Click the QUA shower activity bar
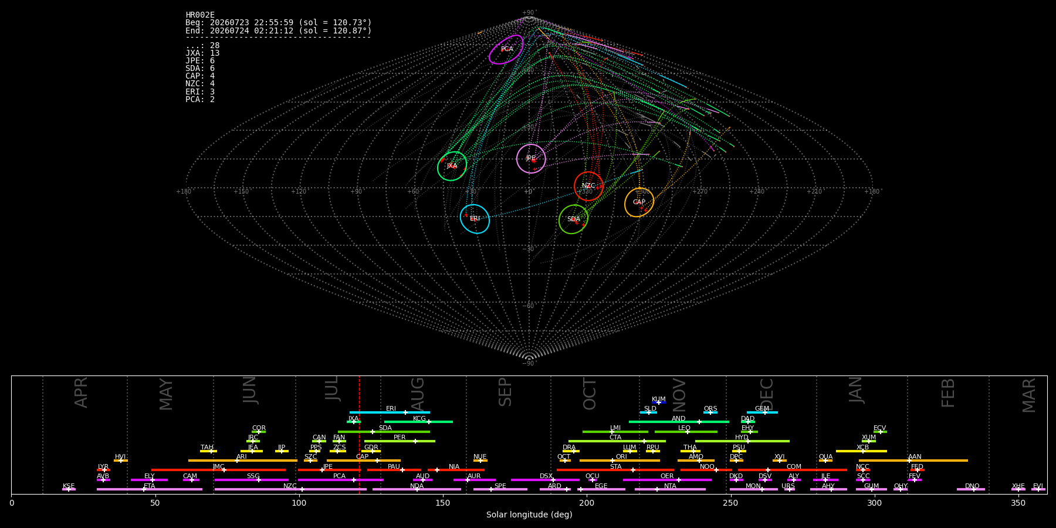This screenshot has height=528, width=1056. point(825,461)
